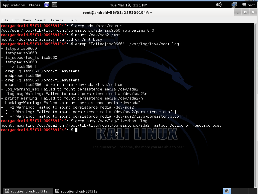Click the date and time clock

pos(129,5)
